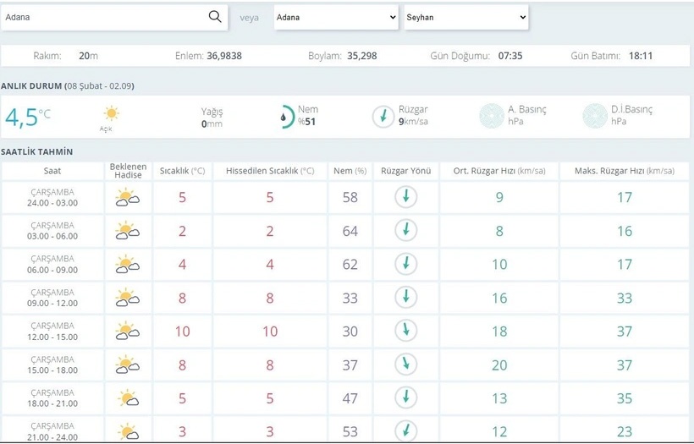
Task: Click the Adana search input field
Action: (103, 17)
